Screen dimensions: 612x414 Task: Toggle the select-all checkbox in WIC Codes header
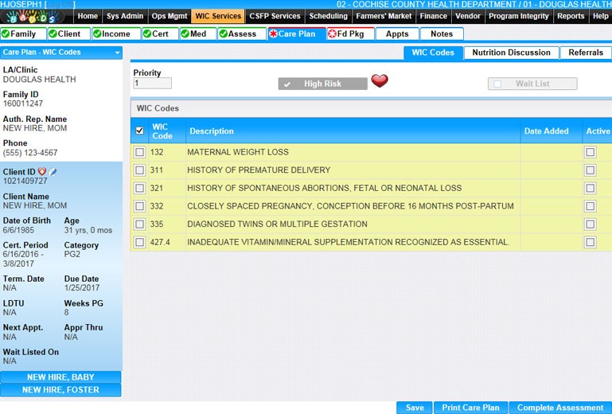tap(140, 131)
